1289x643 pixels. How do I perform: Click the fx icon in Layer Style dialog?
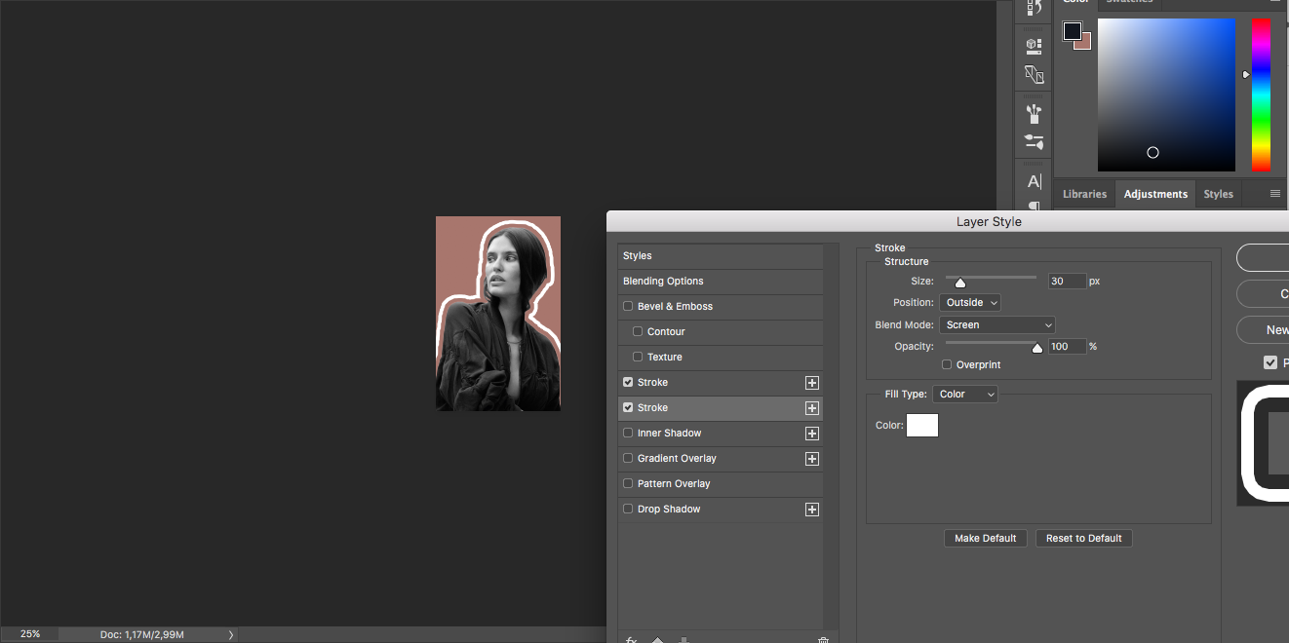click(x=631, y=639)
